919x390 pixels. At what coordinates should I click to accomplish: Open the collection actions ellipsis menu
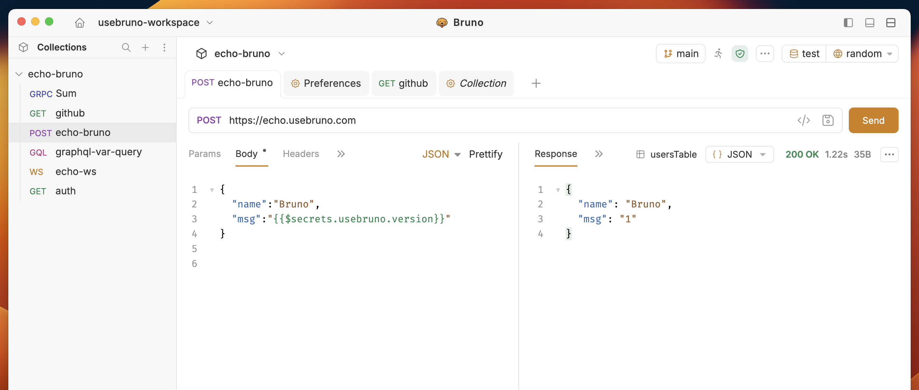[x=764, y=54]
